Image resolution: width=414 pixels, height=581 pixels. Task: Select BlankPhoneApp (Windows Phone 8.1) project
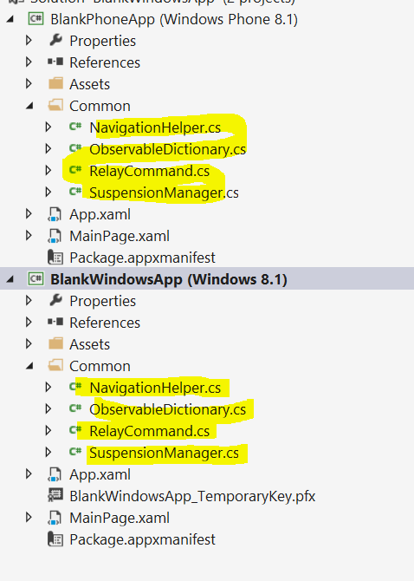(174, 19)
